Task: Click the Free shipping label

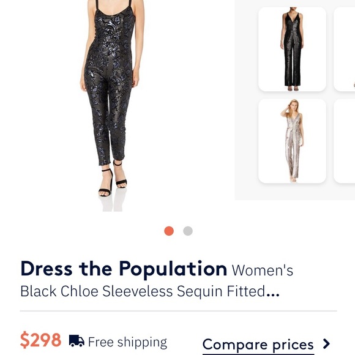Action: coord(127,342)
